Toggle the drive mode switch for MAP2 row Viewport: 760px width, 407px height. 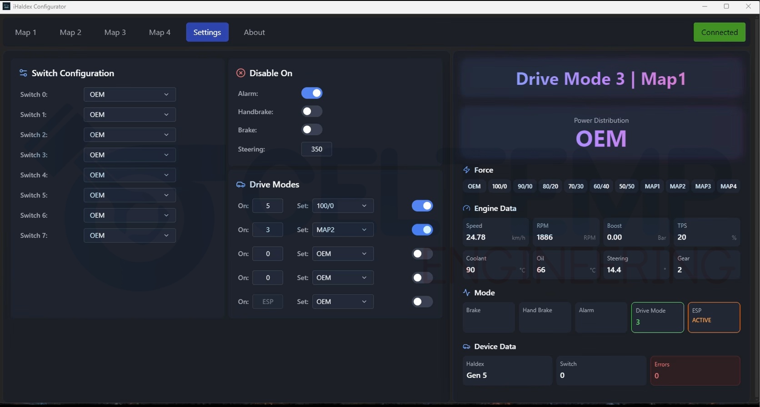(422, 230)
